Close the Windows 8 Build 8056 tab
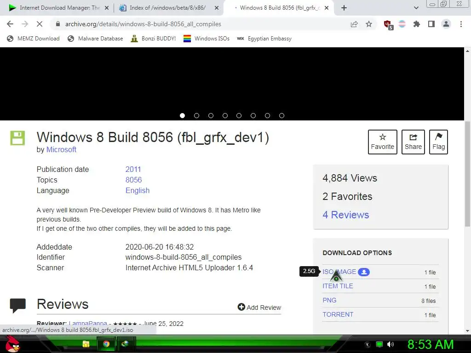This screenshot has width=471, height=353. tap(327, 8)
